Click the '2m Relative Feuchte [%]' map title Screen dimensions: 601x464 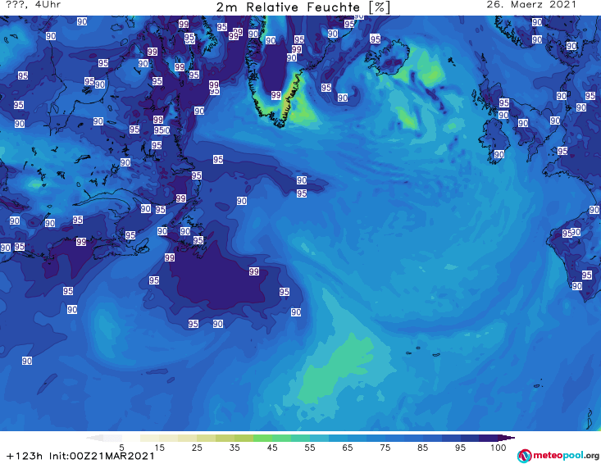tap(303, 7)
